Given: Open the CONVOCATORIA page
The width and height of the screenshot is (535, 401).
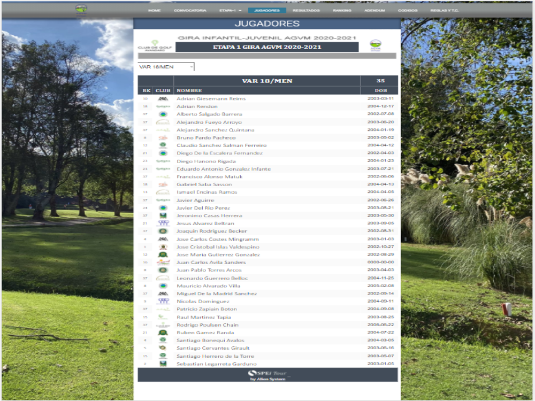Looking at the screenshot, I should pyautogui.click(x=190, y=11).
